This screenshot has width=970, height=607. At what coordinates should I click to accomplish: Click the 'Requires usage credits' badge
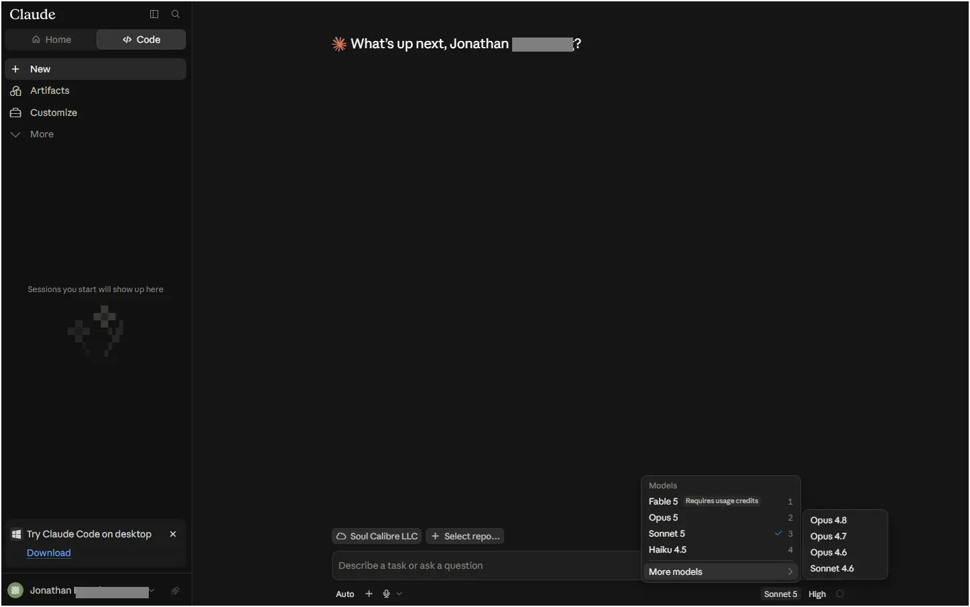pos(722,501)
